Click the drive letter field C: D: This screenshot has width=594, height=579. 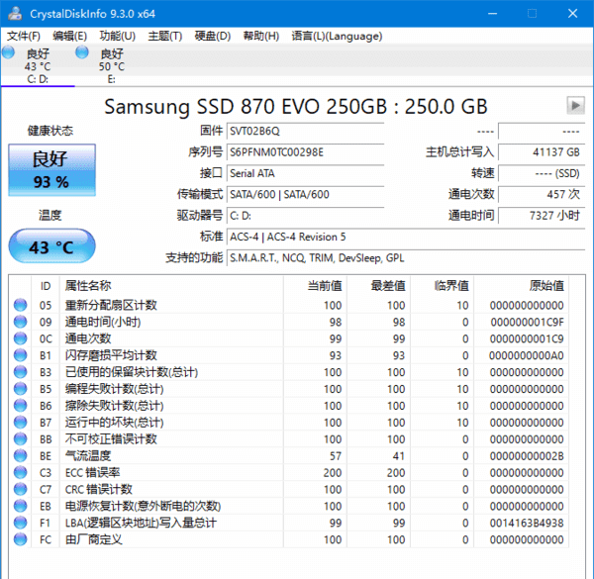coord(305,216)
